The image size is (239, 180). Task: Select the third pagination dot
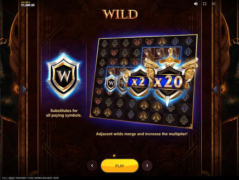[119, 156]
